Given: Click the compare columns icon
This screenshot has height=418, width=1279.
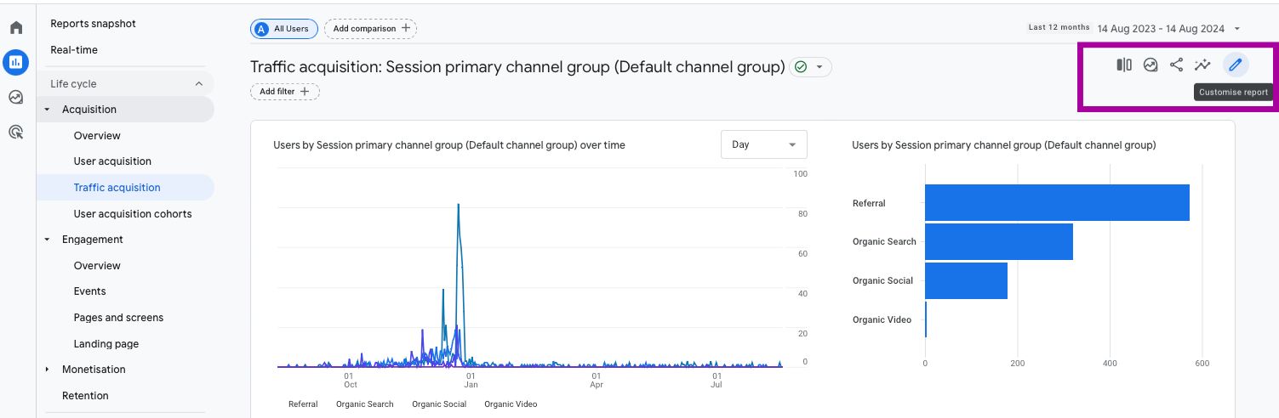Looking at the screenshot, I should [x=1124, y=65].
